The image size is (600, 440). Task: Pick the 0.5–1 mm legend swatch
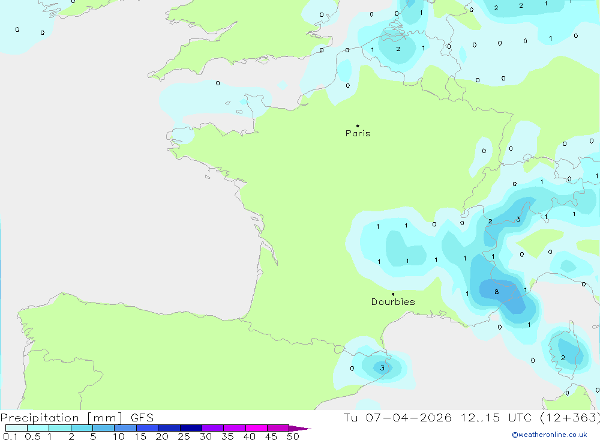(x=38, y=428)
